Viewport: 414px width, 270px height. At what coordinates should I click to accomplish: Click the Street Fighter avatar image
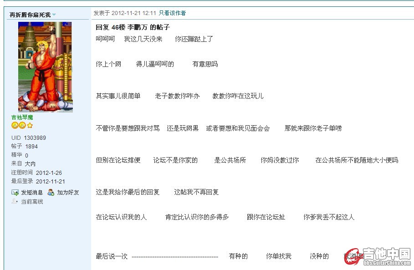pos(45,67)
